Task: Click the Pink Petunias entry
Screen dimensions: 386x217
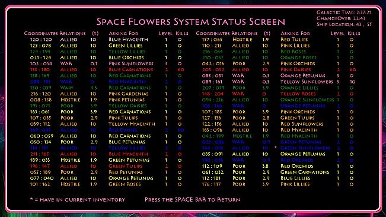Action: tap(126, 100)
